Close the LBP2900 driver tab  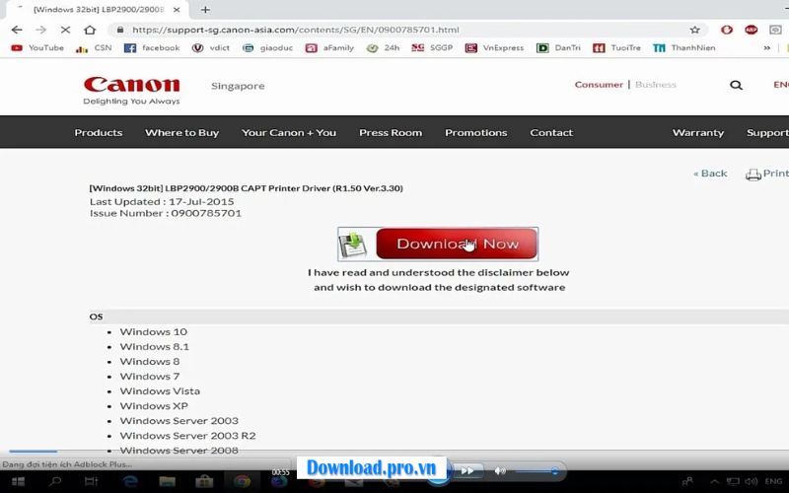tap(177, 10)
